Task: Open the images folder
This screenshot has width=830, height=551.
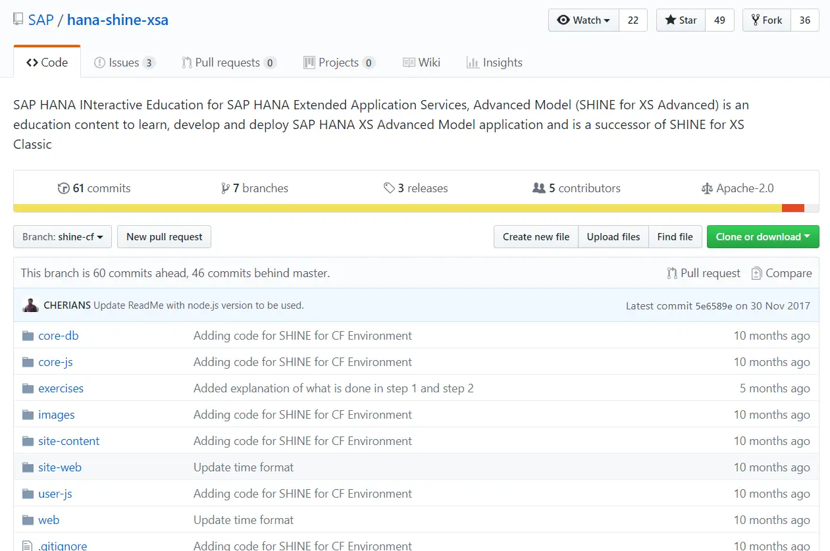Action: point(57,415)
